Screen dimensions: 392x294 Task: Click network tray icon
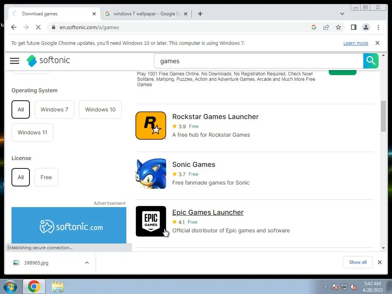pyautogui.click(x=344, y=287)
